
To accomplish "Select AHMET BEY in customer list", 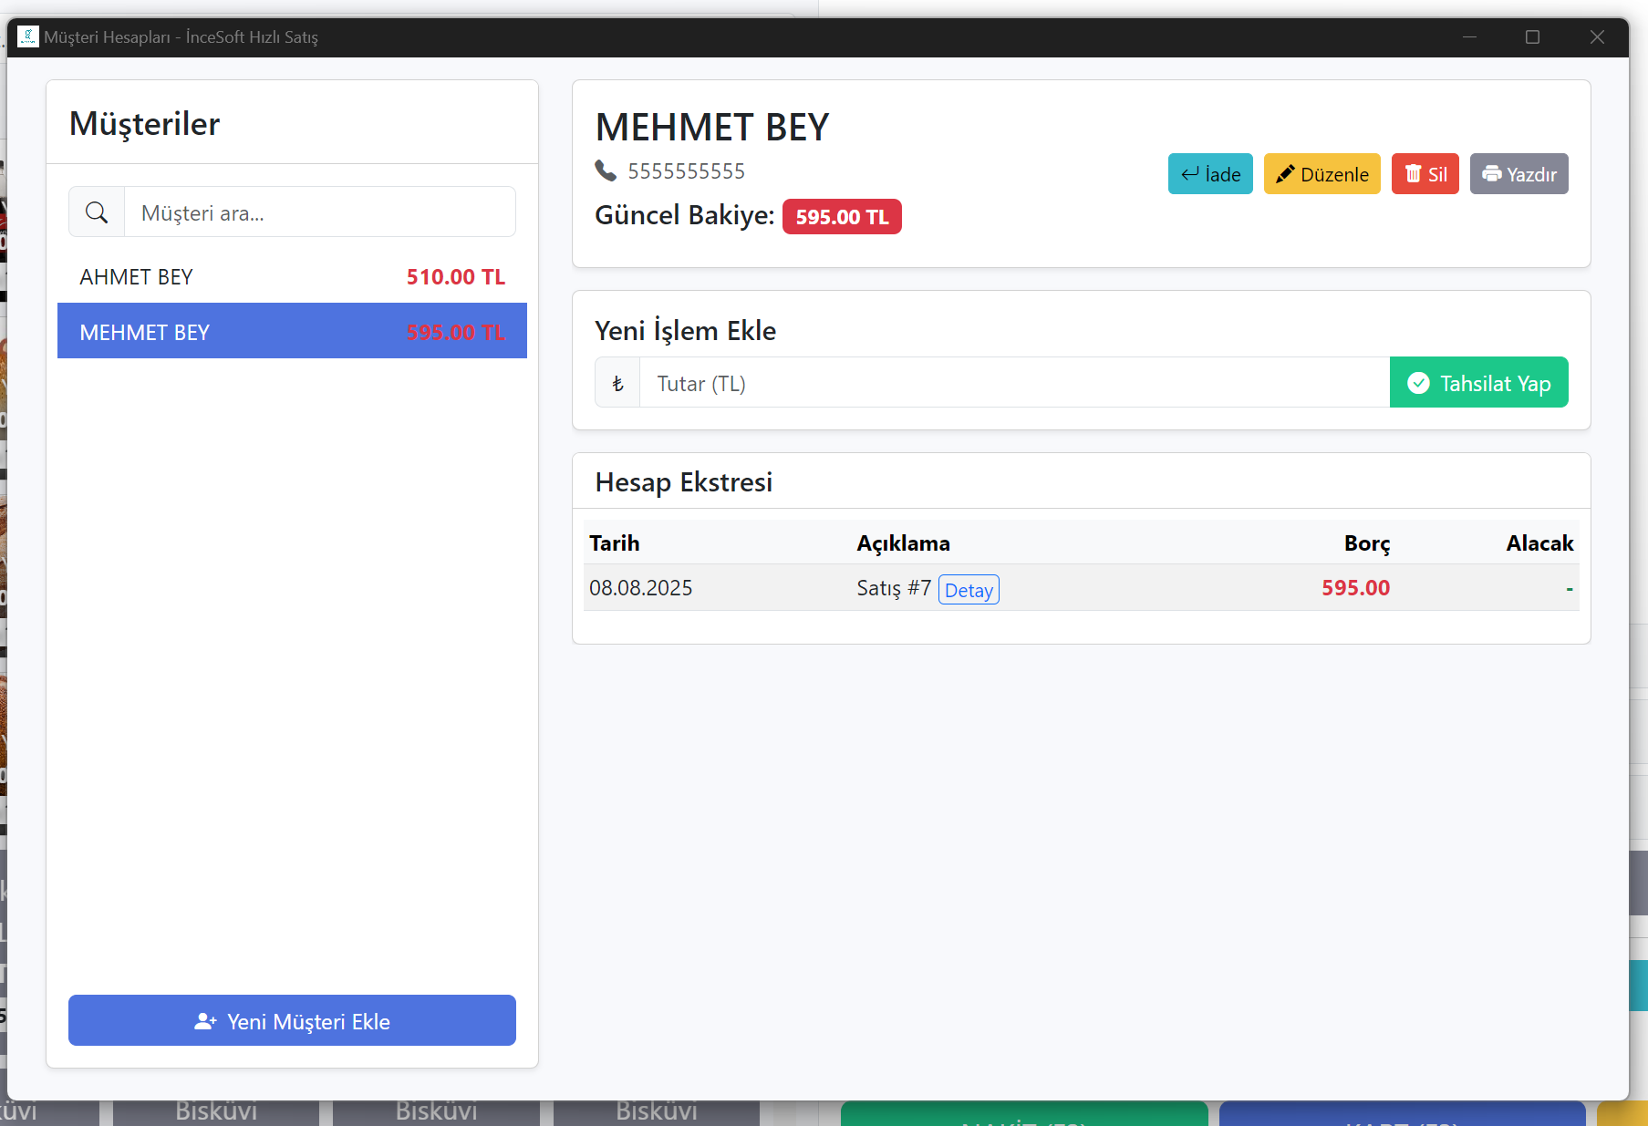I will 292,277.
